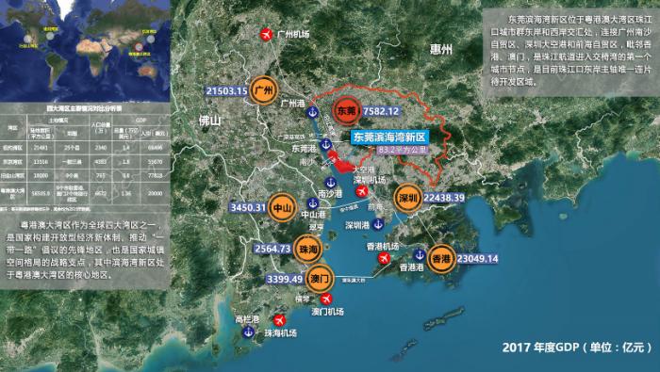Click the red Binhaiwan New Area shape
The width and height of the screenshot is (660, 372).
341,164
